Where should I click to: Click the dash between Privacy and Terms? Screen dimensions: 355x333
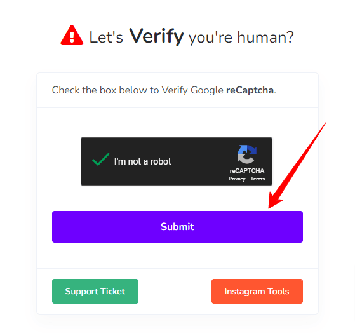pyautogui.click(x=248, y=179)
